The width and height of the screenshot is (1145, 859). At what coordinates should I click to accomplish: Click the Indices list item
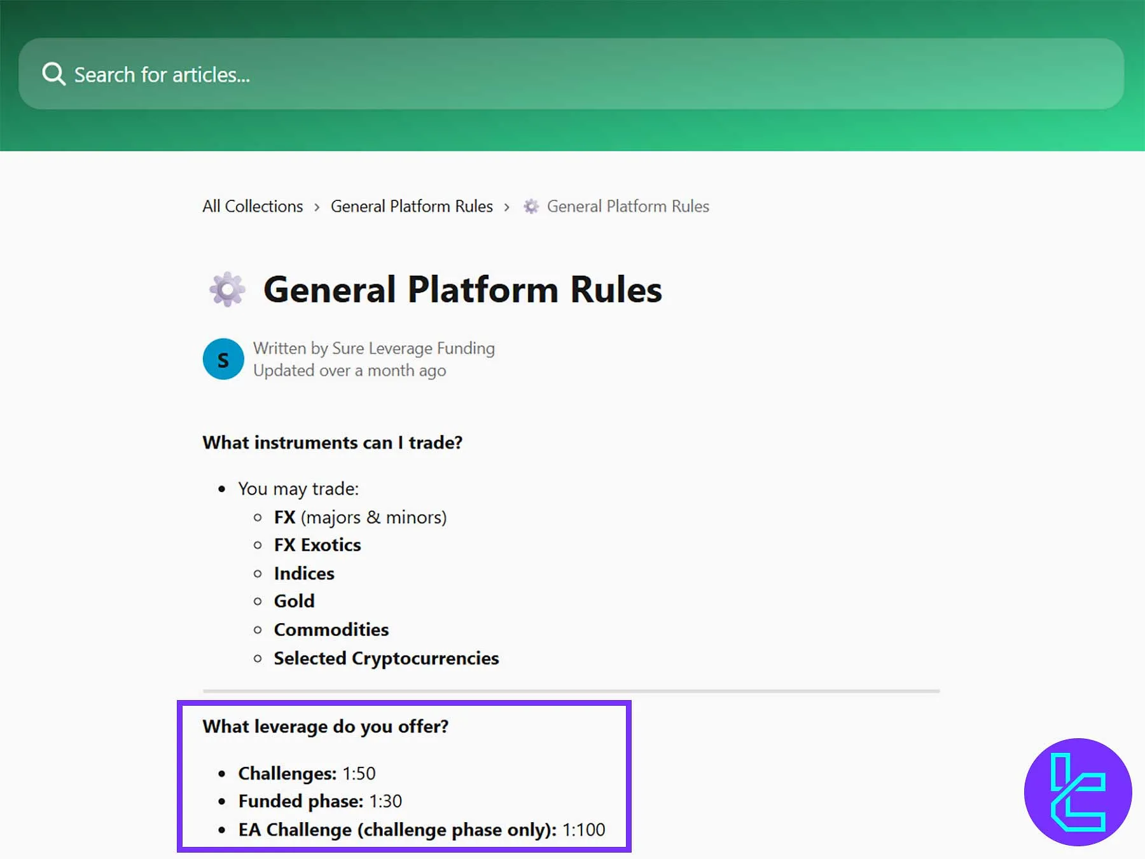coord(304,574)
